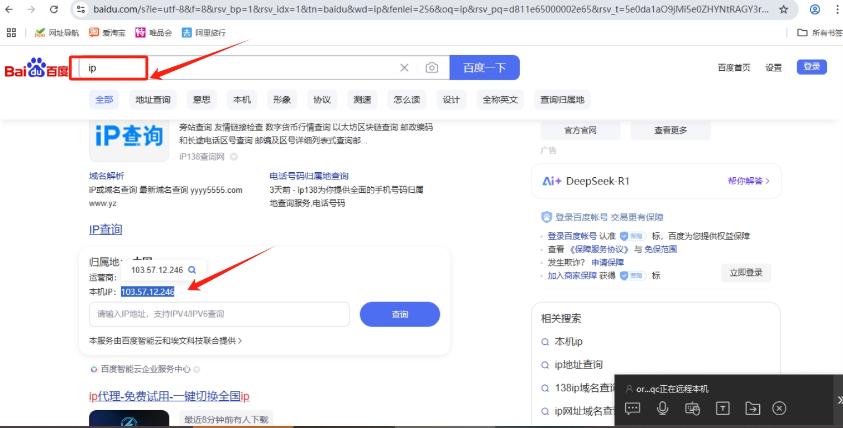The height and width of the screenshot is (428, 843).
Task: Open the 爱淘宝 bookmark
Action: [x=107, y=33]
